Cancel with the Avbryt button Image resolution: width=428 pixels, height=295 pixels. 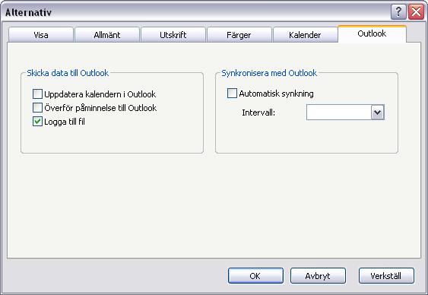point(318,276)
